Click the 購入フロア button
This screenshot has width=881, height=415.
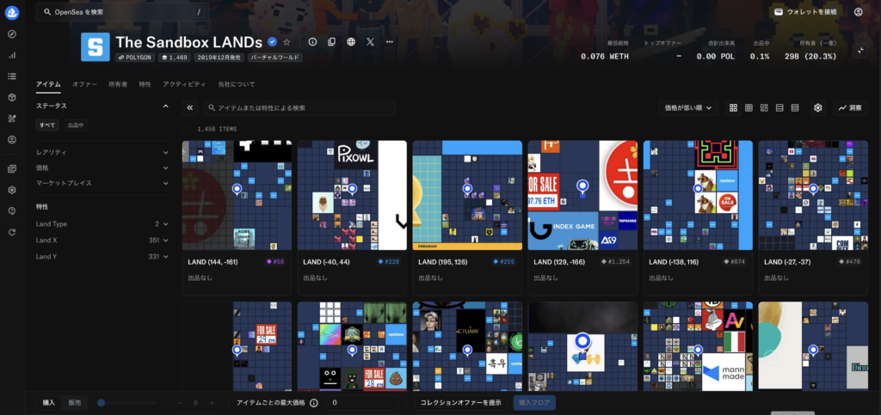tap(534, 403)
